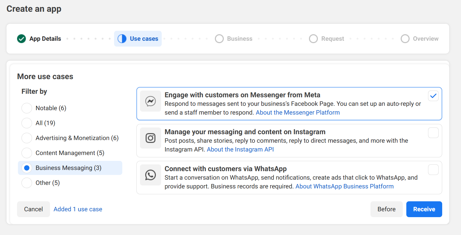Click the Instagram logo icon
Image resolution: width=461 pixels, height=235 pixels.
pyautogui.click(x=151, y=138)
